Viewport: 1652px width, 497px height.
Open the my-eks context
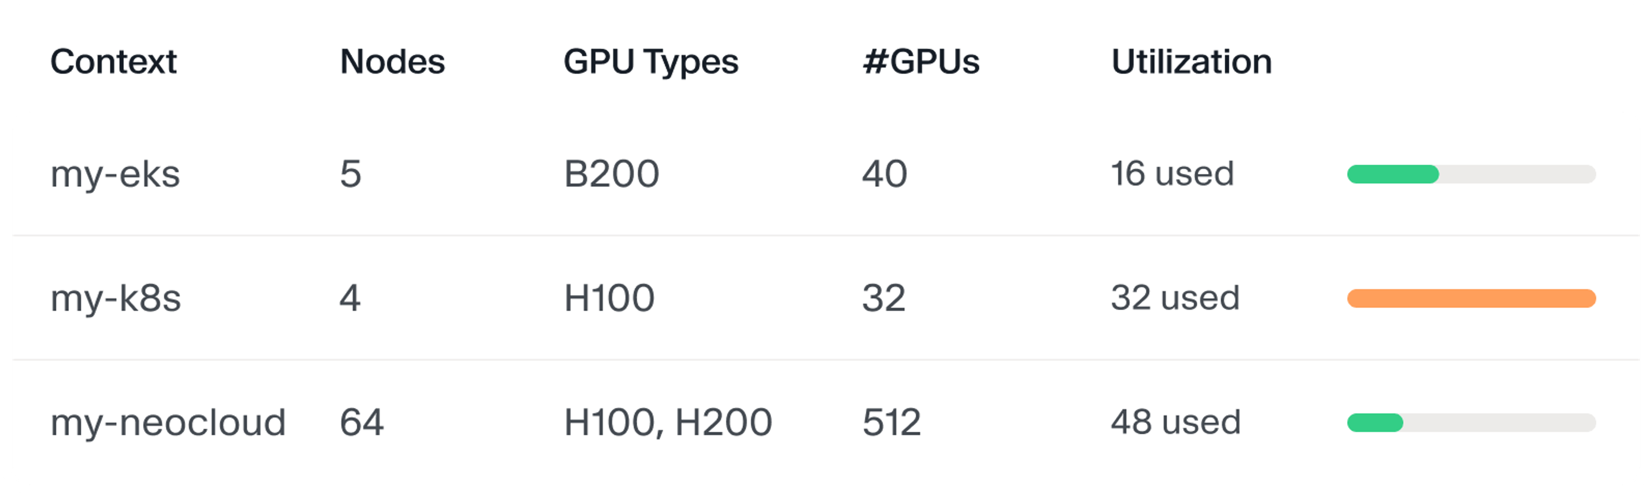click(x=115, y=175)
